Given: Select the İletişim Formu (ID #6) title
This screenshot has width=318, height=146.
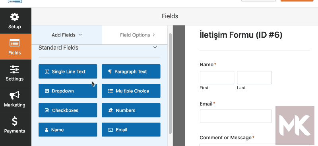Looking at the screenshot, I should point(241,35).
